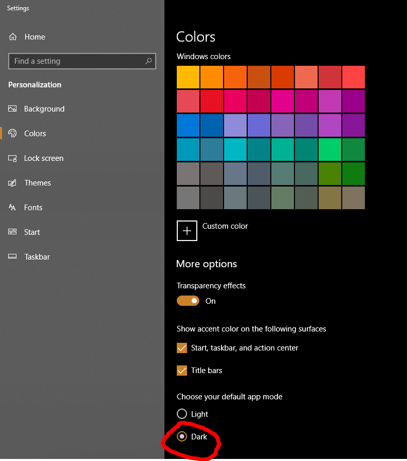Select the Dark app mode
The height and width of the screenshot is (461, 407).
(182, 436)
